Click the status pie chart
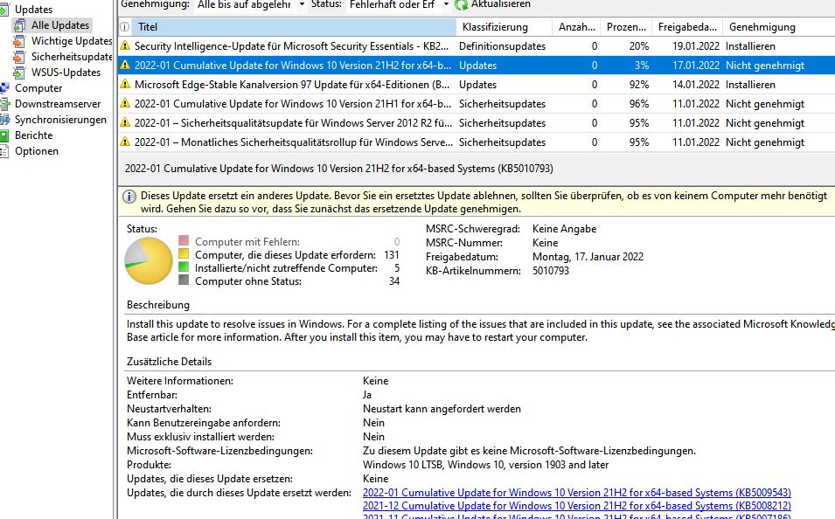The width and height of the screenshot is (835, 519). (149, 261)
